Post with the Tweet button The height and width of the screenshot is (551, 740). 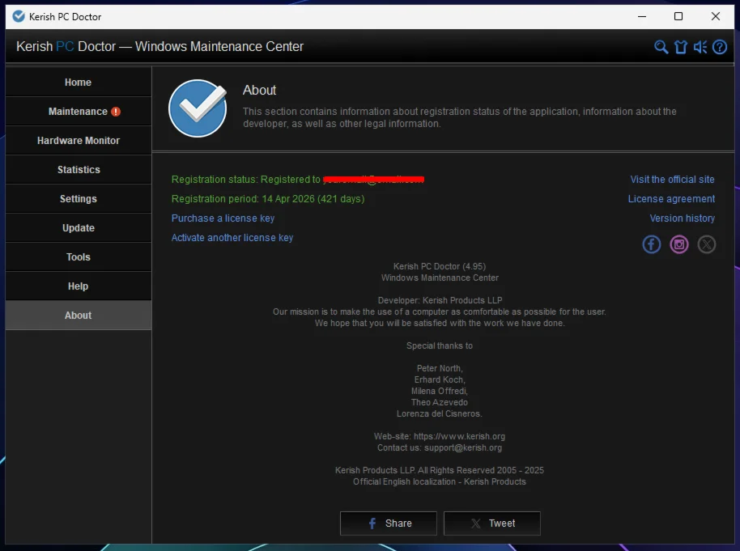point(491,523)
